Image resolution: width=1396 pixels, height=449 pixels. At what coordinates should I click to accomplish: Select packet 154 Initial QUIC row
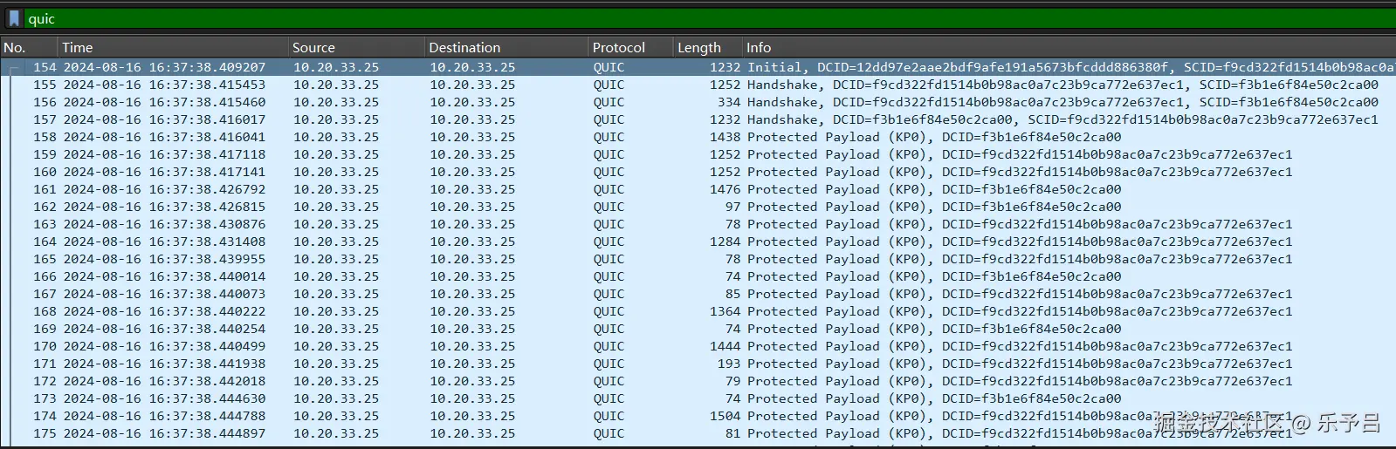(x=698, y=67)
